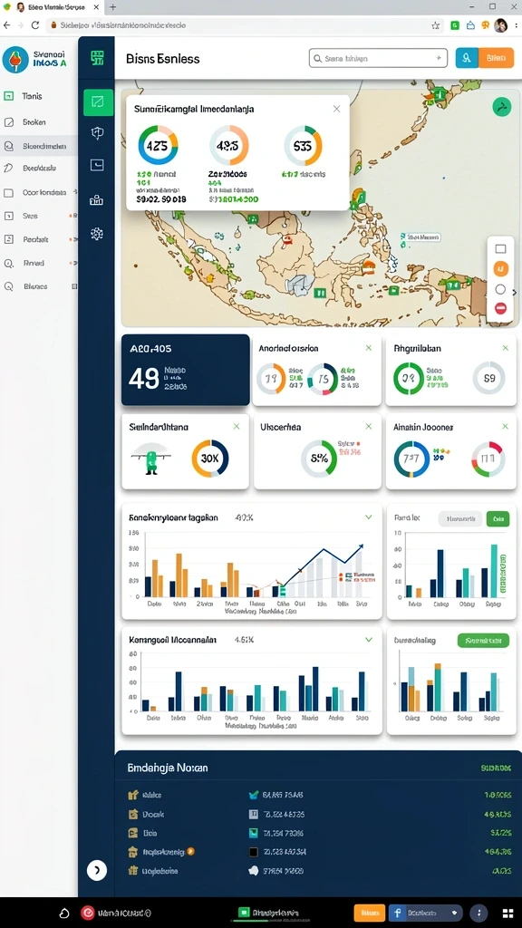Image resolution: width=522 pixels, height=928 pixels.
Task: Select the empty circle option in map tools
Action: pos(500,289)
